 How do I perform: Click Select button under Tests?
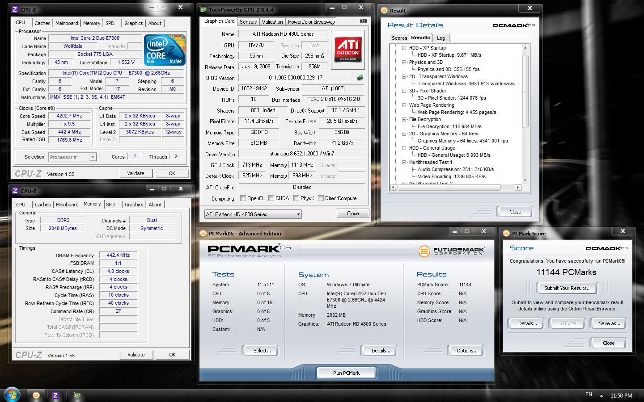[262, 351]
